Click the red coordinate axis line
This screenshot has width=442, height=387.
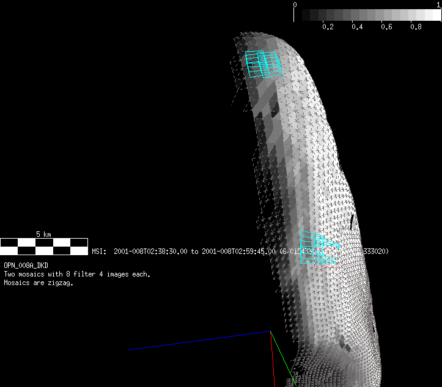[273, 360]
